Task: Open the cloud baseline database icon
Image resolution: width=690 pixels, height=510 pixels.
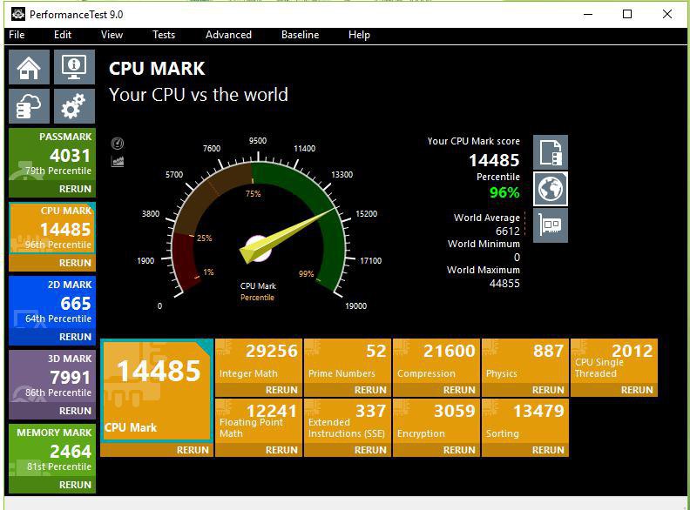Action: (x=29, y=106)
